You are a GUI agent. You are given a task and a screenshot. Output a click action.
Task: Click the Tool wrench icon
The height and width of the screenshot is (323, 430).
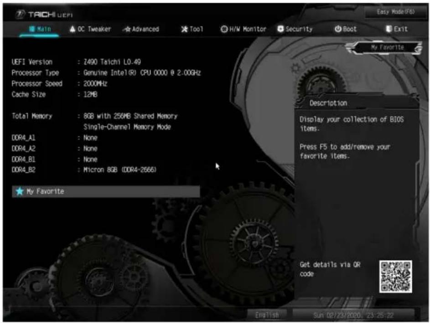pyautogui.click(x=185, y=29)
